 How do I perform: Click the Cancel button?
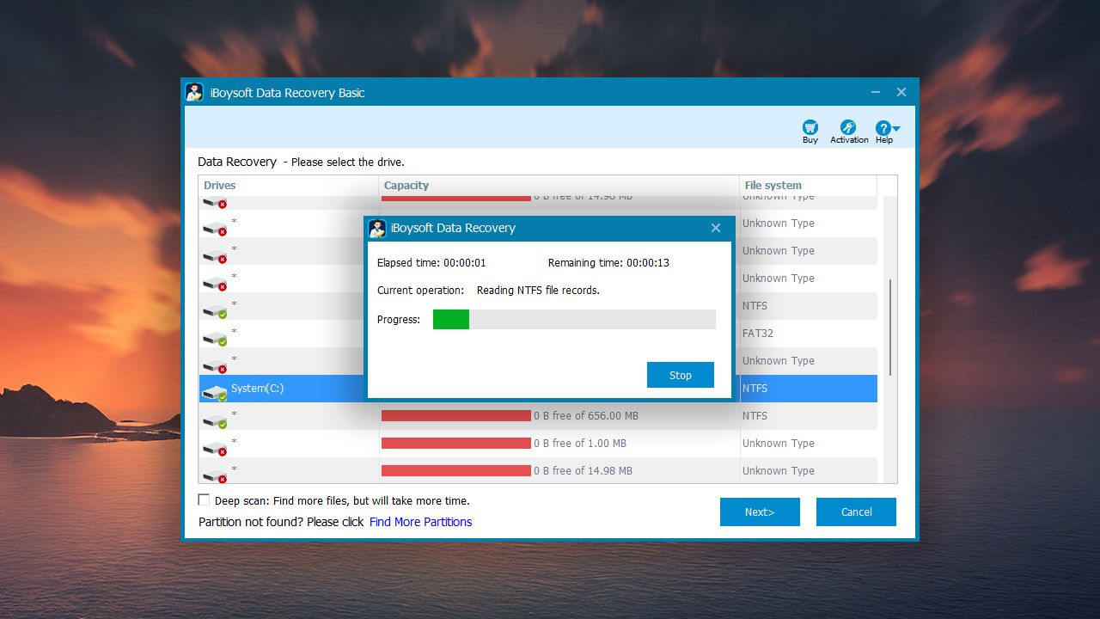click(856, 512)
